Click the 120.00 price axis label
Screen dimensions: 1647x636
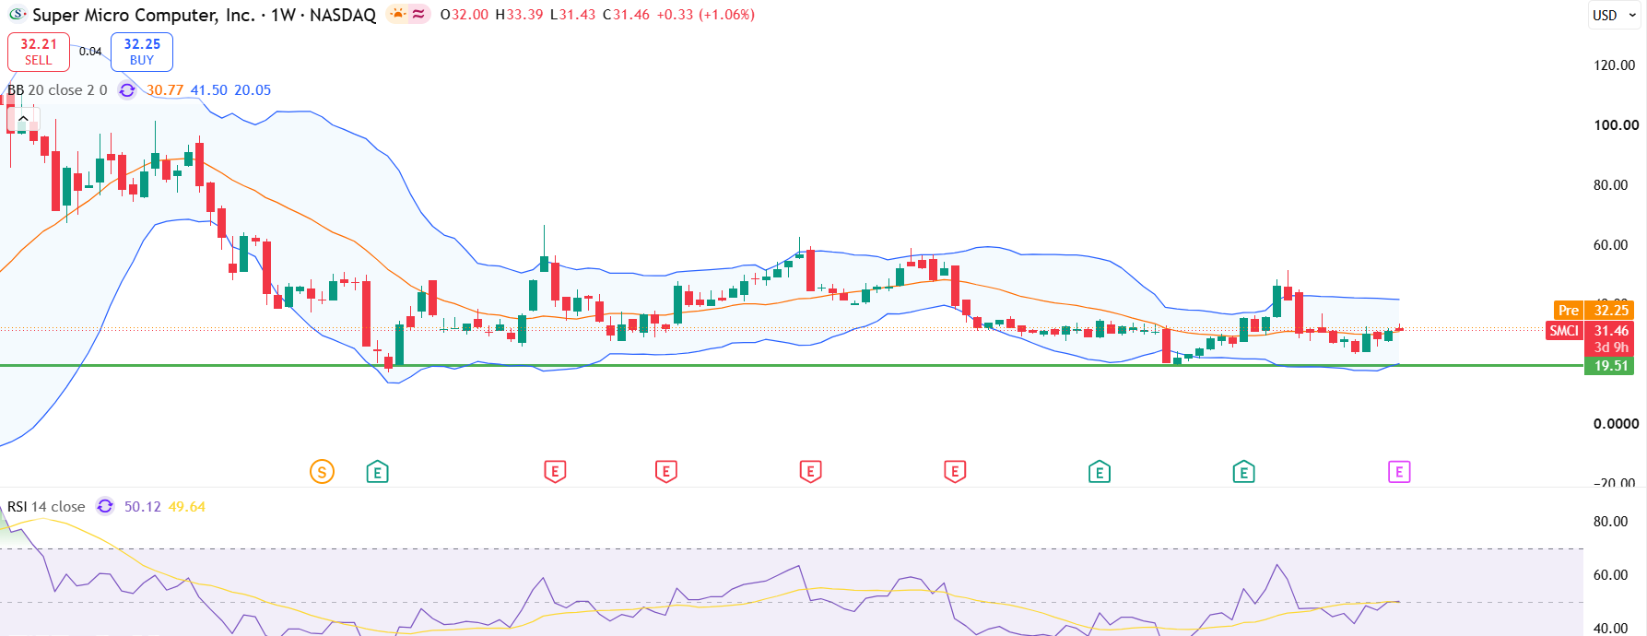tap(1615, 65)
